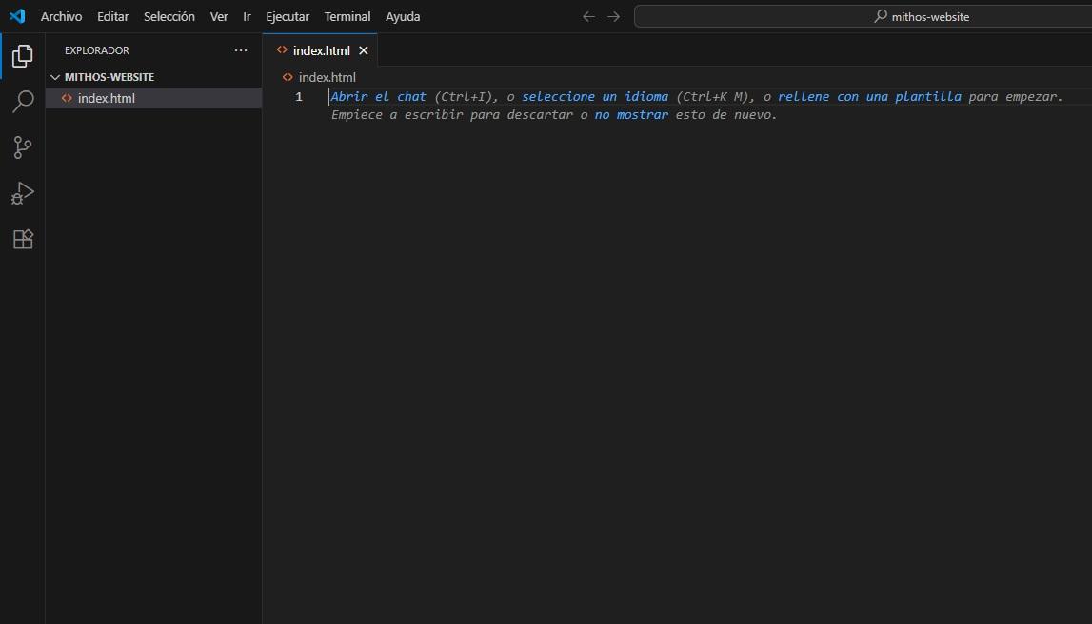Viewport: 1092px width, 624px height.
Task: Open the Search view in activity bar
Action: tap(22, 102)
